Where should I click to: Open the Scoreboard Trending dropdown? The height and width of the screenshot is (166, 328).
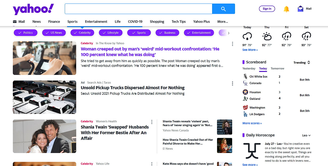coord(302,63)
